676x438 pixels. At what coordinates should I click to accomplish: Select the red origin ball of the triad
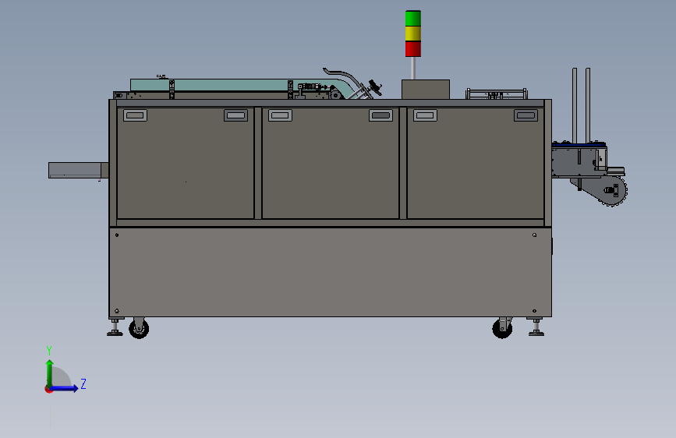pyautogui.click(x=48, y=389)
